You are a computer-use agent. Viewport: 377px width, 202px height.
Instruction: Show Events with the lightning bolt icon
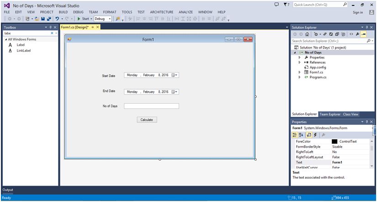tap(315, 135)
